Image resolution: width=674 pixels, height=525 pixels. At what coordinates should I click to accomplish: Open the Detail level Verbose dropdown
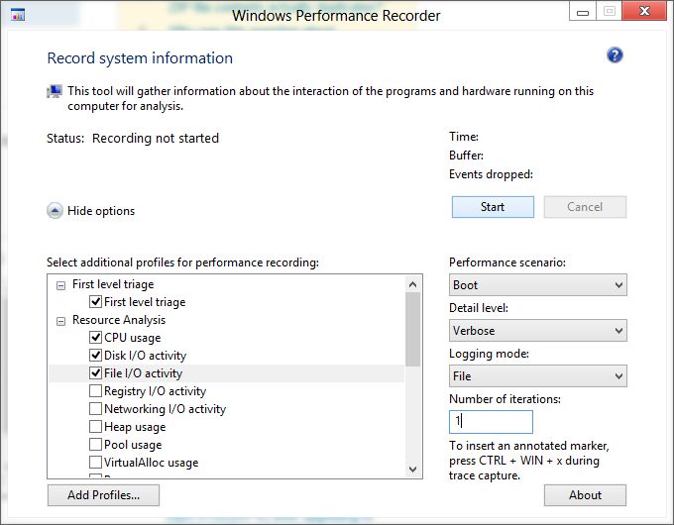click(x=538, y=331)
